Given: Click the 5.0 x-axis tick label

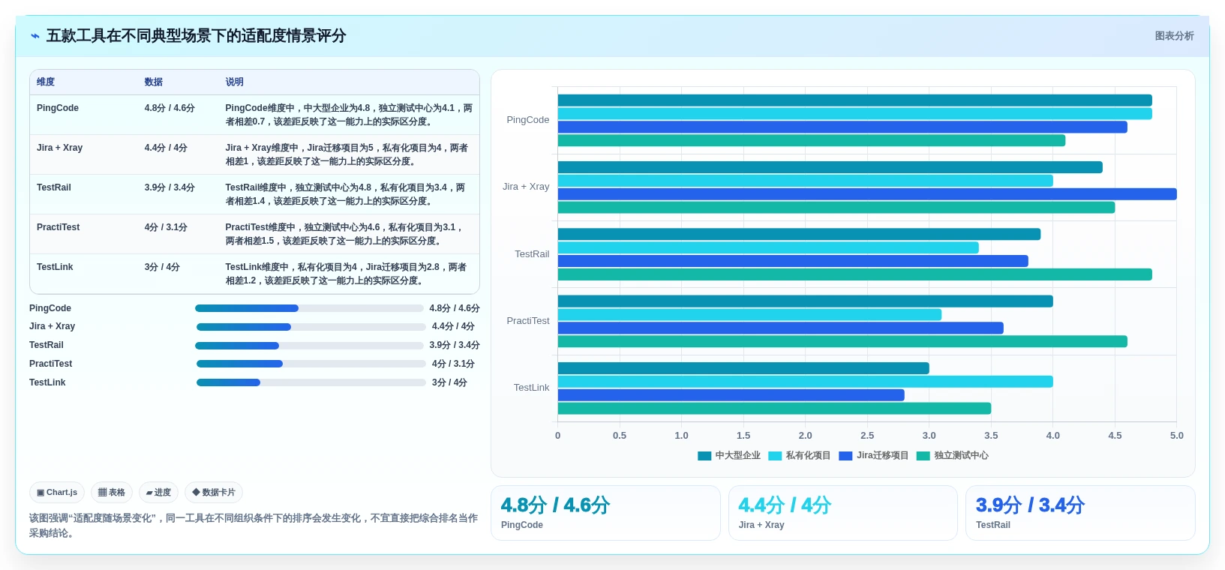Looking at the screenshot, I should 1177,436.
